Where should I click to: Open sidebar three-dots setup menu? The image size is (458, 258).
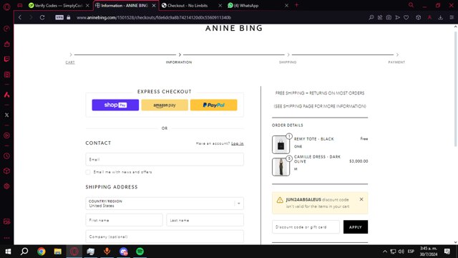click(x=6, y=238)
